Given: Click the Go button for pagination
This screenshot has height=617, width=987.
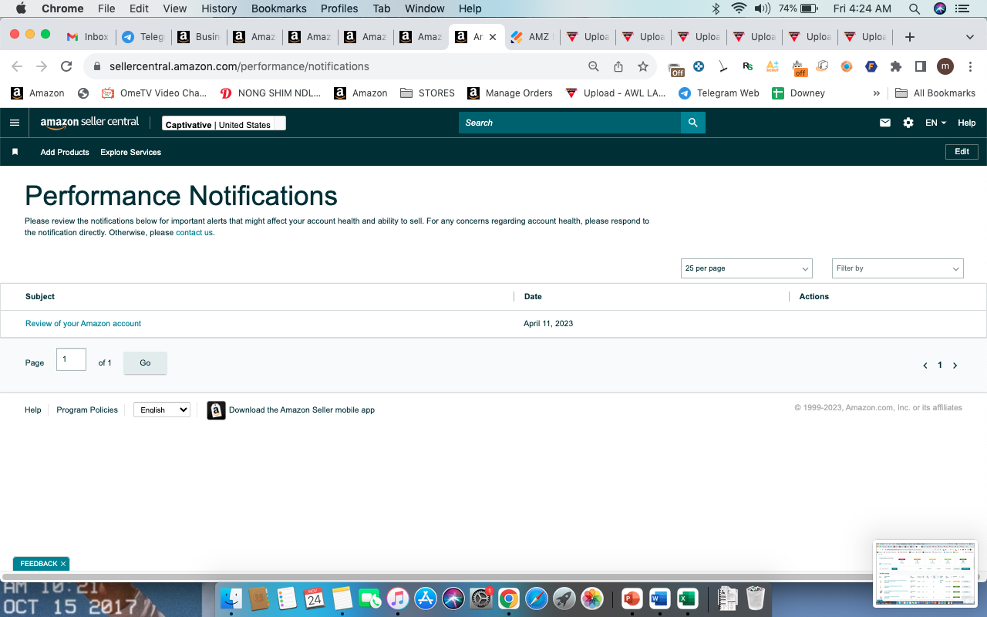Looking at the screenshot, I should [145, 362].
